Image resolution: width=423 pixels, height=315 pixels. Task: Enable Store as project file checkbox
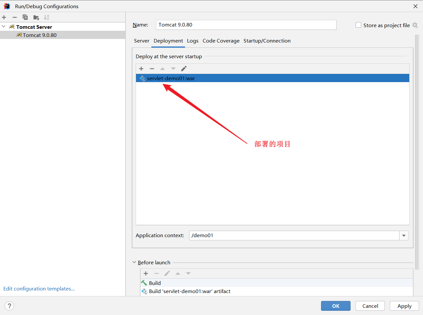click(358, 25)
